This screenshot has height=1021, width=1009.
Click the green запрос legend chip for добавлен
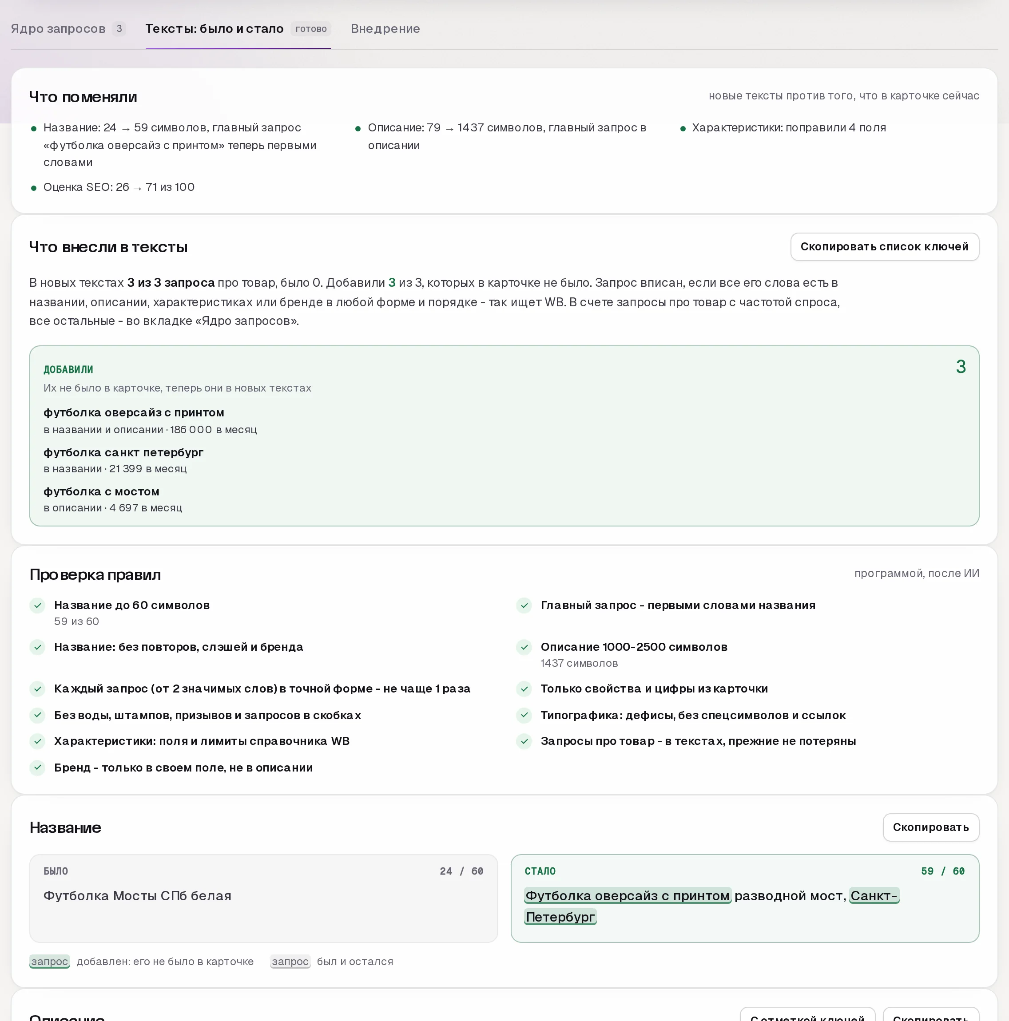pos(50,961)
